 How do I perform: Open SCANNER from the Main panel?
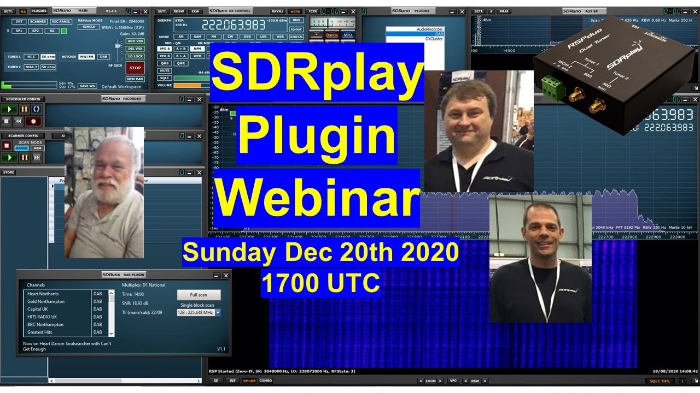click(x=38, y=21)
